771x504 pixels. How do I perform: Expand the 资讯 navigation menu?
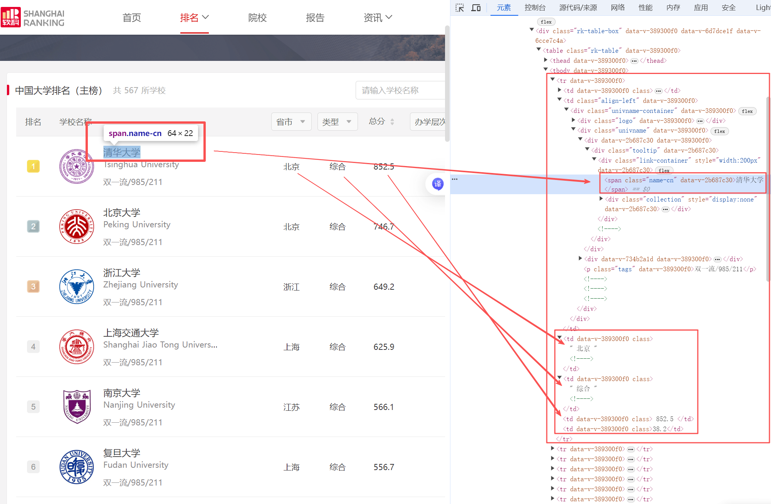pyautogui.click(x=378, y=17)
